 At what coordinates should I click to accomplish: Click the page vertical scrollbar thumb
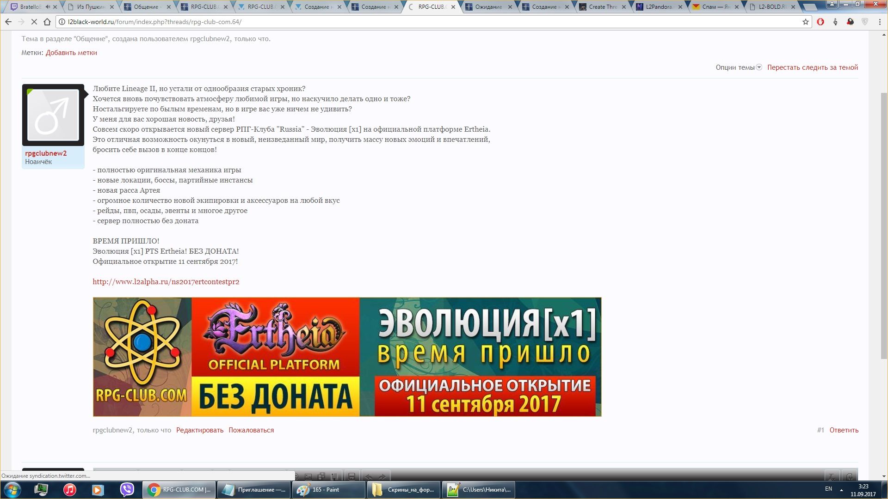tap(884, 225)
